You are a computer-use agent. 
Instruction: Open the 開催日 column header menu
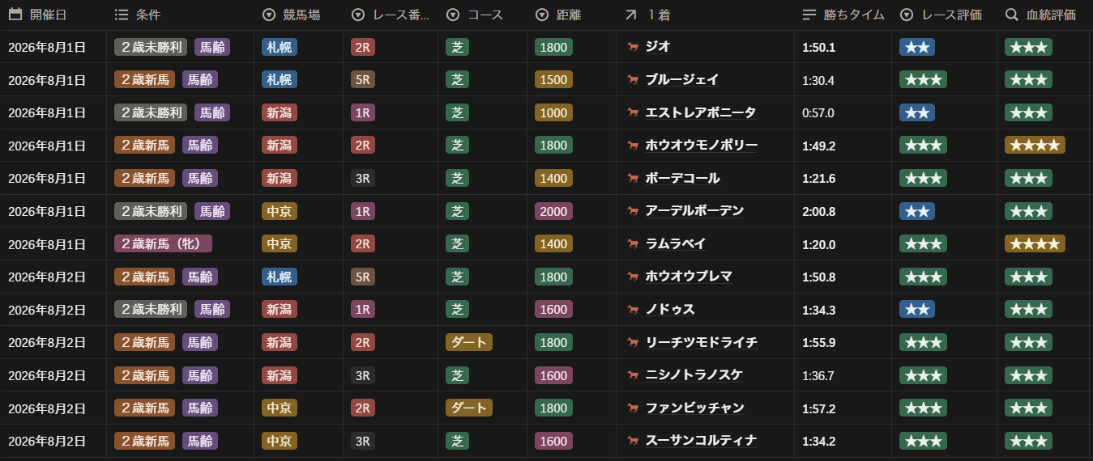[53, 15]
